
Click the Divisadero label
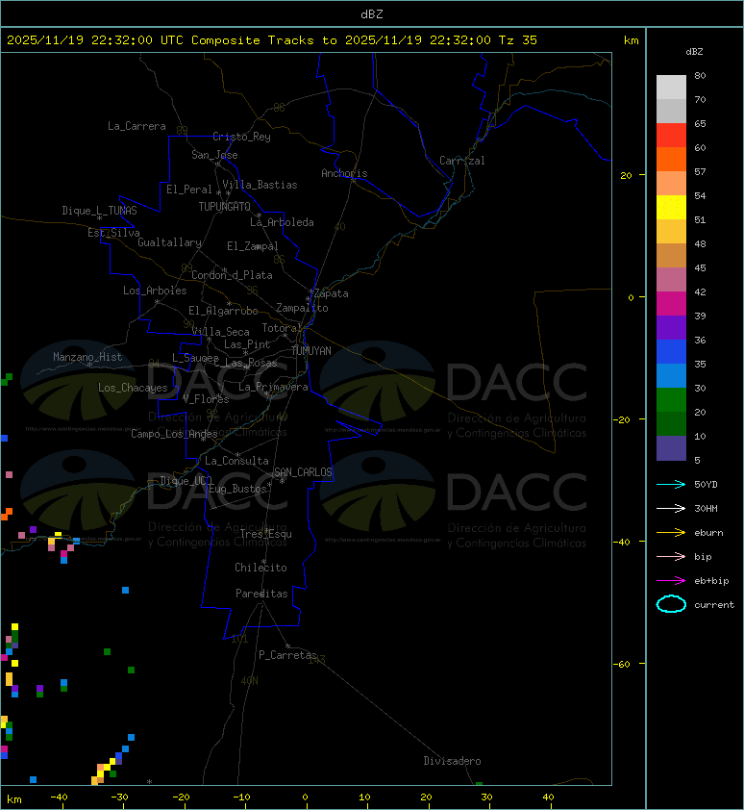pyautogui.click(x=453, y=761)
